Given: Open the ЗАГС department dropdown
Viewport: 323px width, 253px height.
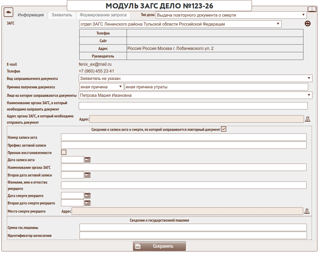Looking at the screenshot, I should tap(180, 24).
